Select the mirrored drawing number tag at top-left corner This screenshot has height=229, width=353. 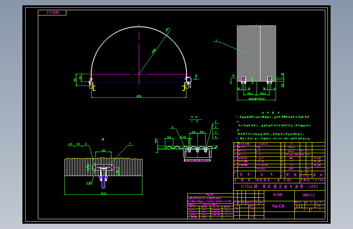click(x=52, y=13)
